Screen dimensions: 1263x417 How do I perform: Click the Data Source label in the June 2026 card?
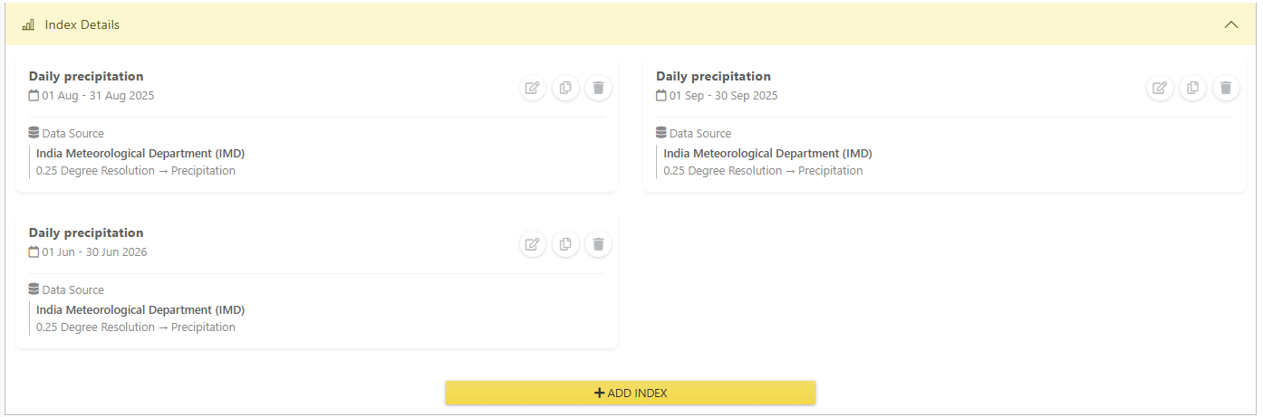point(72,289)
